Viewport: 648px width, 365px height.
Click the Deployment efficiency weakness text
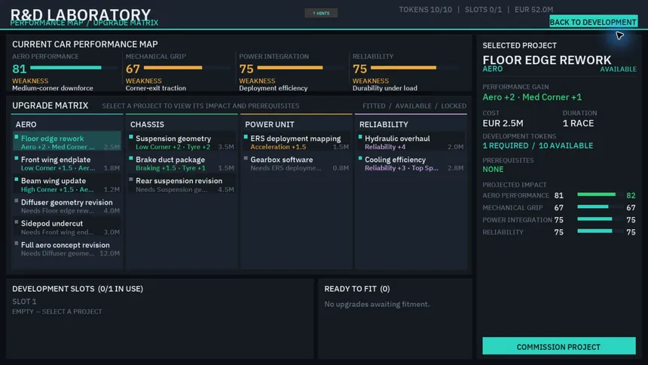pos(274,88)
